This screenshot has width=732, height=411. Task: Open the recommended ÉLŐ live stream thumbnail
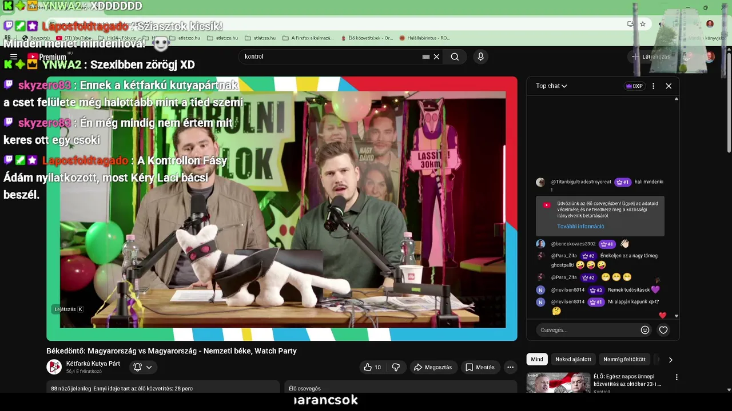(x=558, y=382)
